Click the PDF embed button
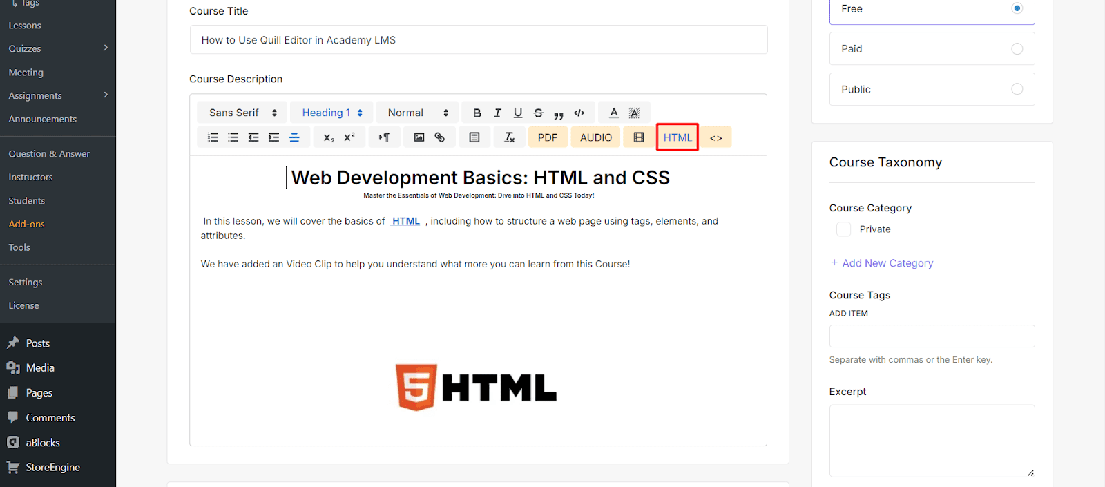The width and height of the screenshot is (1105, 487). pyautogui.click(x=548, y=137)
